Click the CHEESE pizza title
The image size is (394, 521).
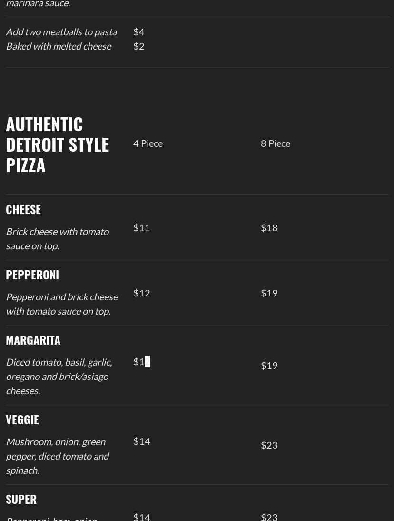(x=23, y=210)
